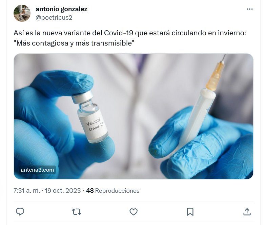Click the Reproducciones label
263x225 pixels.
(x=117, y=191)
